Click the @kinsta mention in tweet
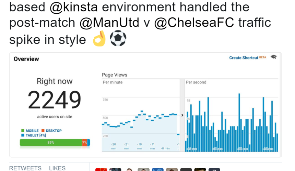The height and width of the screenshot is (171, 295). (74, 7)
